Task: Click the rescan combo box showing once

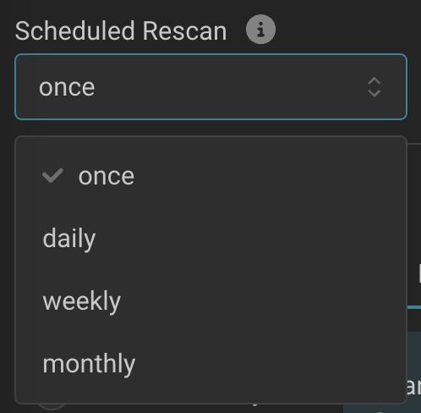Action: coord(210,87)
